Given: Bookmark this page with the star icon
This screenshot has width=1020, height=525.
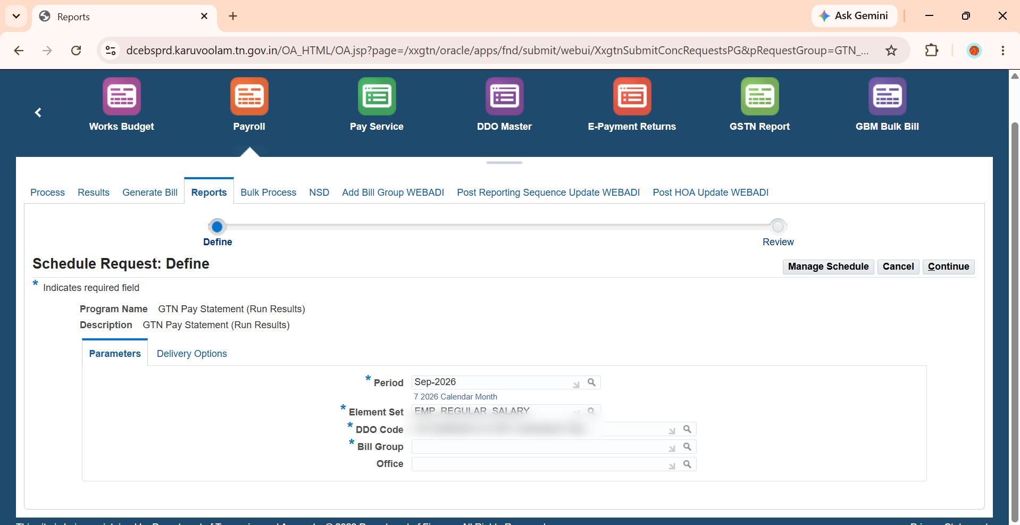Looking at the screenshot, I should 891,51.
